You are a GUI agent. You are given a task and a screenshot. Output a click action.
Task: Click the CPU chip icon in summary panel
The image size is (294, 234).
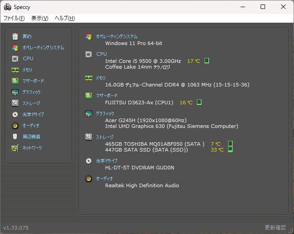(x=89, y=54)
